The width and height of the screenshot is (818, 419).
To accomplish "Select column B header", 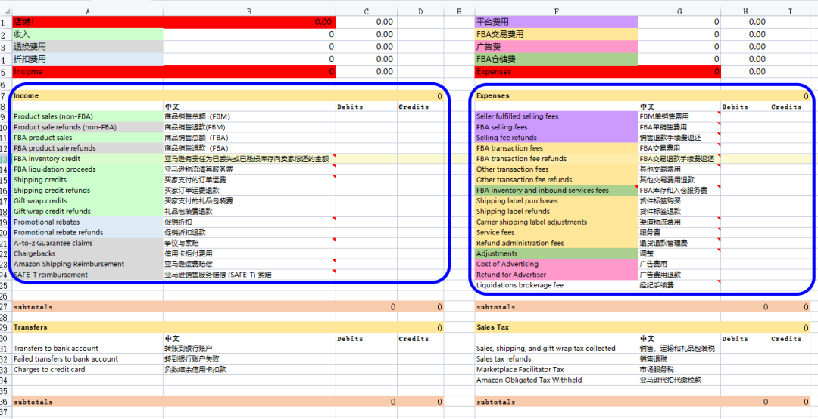I will (249, 11).
